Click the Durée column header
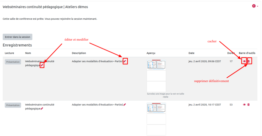The height and width of the screenshot is (136, 262). [231, 53]
